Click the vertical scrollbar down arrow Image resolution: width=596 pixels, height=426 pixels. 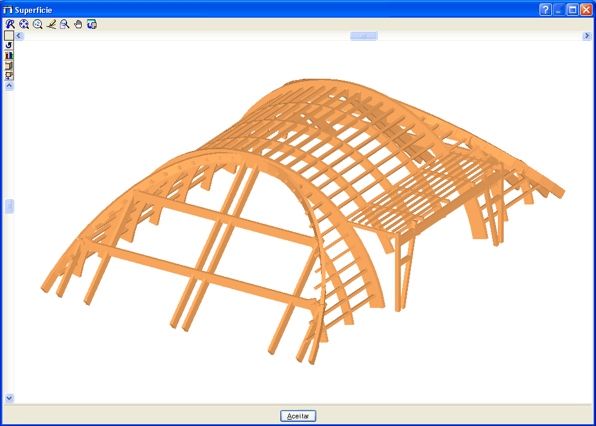click(x=9, y=398)
